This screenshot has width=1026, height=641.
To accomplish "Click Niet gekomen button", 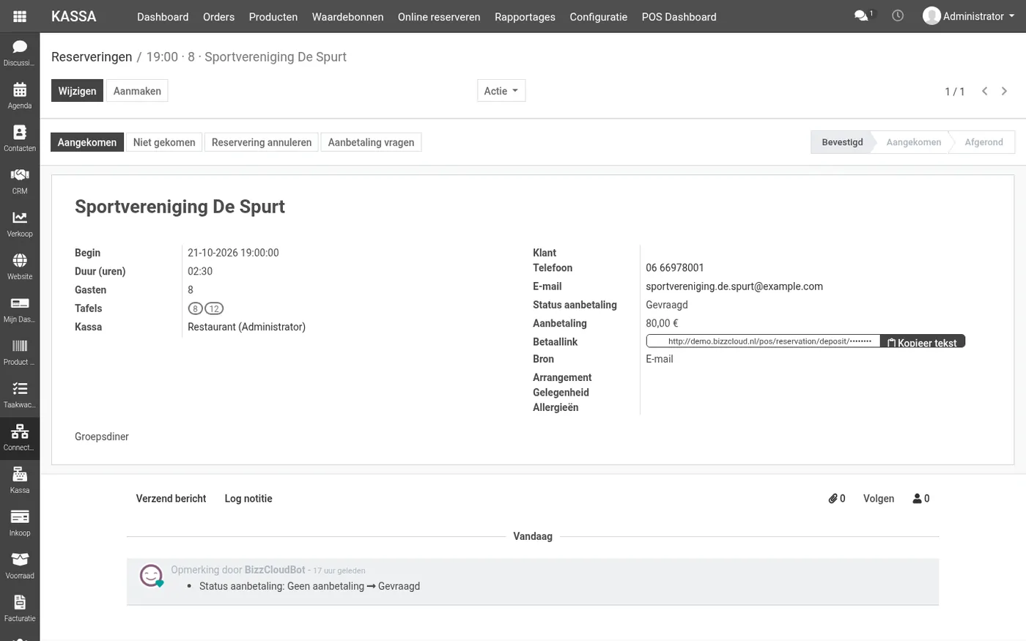I will click(164, 142).
